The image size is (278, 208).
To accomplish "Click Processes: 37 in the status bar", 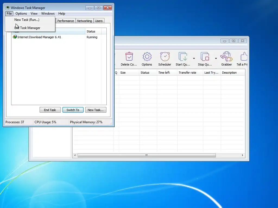I will pos(15,122).
